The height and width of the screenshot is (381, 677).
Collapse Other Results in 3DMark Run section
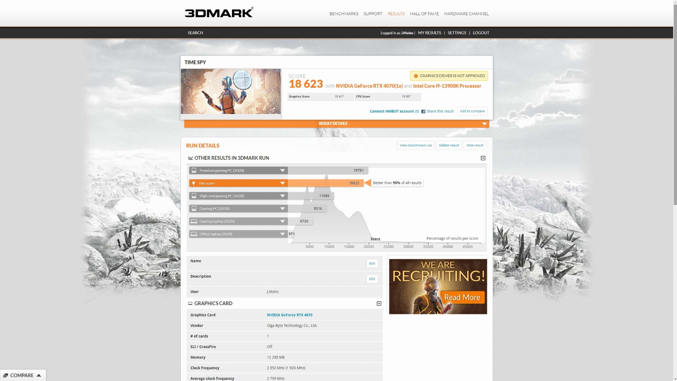coord(483,158)
